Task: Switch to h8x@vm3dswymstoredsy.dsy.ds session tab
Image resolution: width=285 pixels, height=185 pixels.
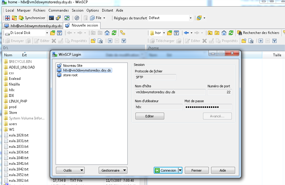Action: (x=33, y=26)
